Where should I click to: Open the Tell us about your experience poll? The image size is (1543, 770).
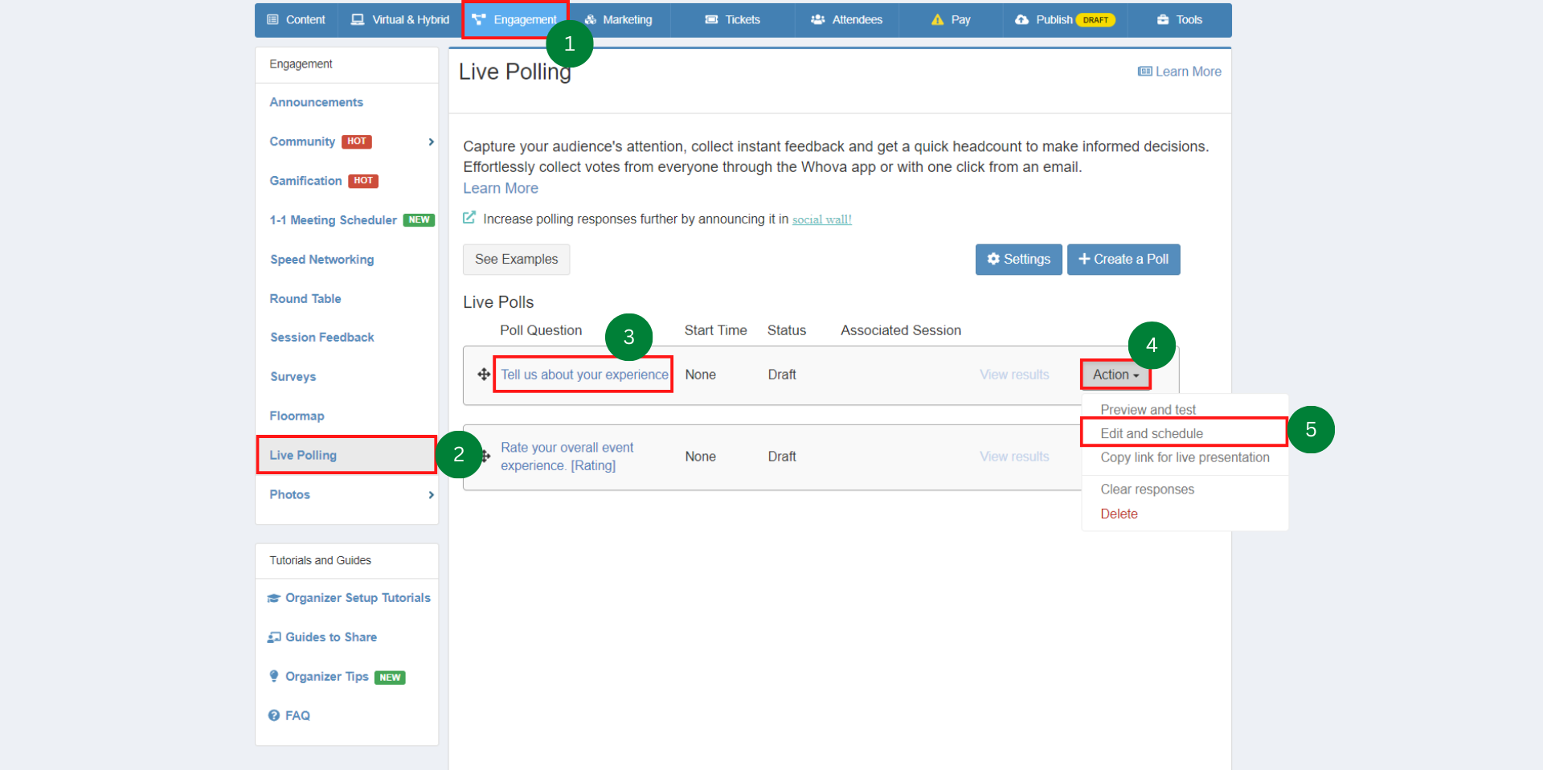tap(584, 375)
